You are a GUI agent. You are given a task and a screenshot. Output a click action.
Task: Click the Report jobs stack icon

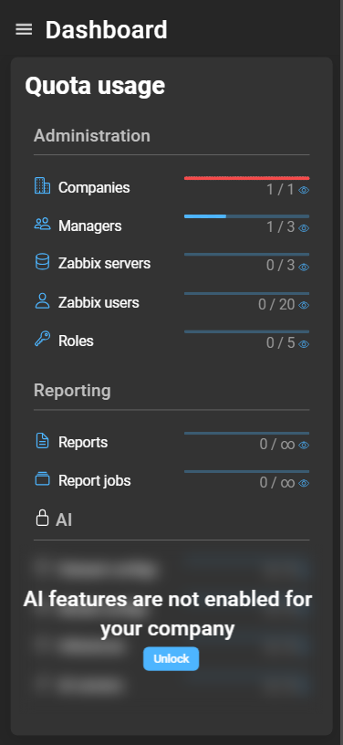pos(42,478)
